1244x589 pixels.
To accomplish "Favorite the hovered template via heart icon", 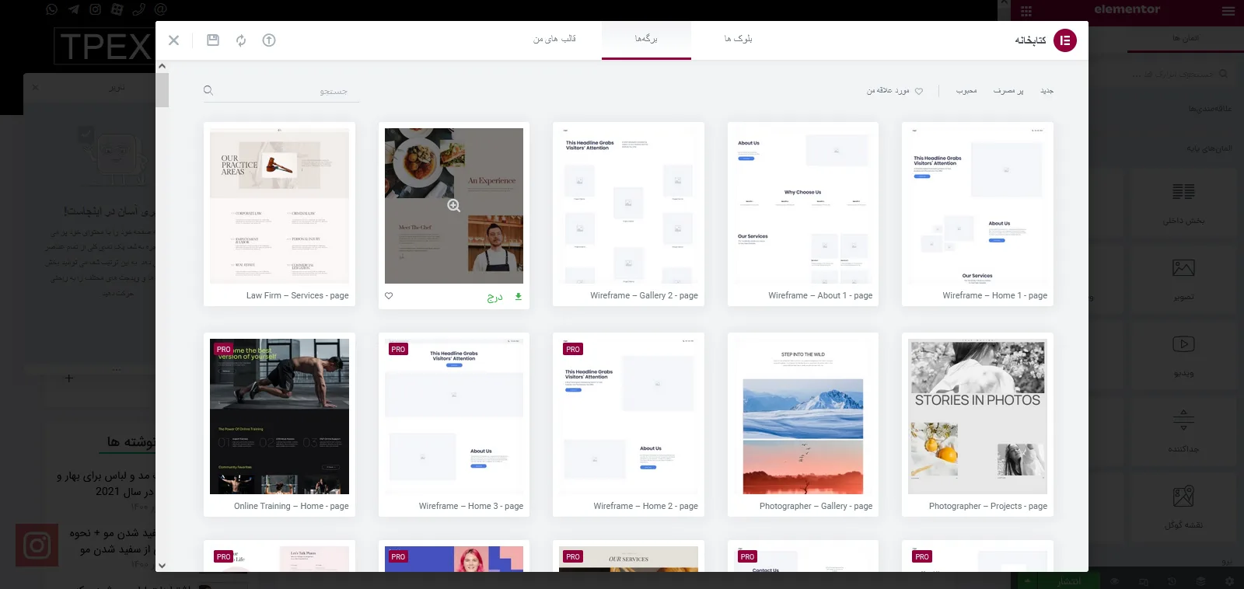I will [389, 296].
